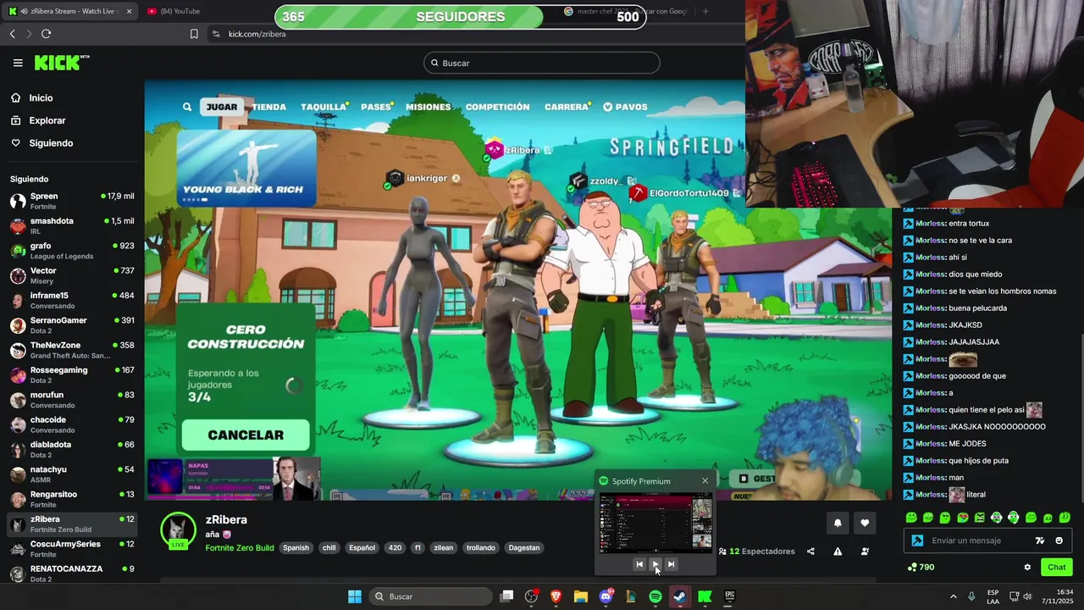Click the Español stream tag
The width and height of the screenshot is (1084, 610).
point(362,547)
